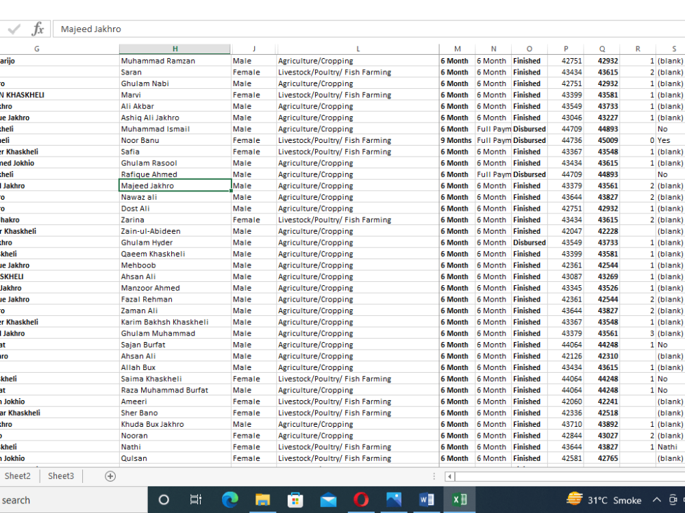Launch Microsoft Edge from taskbar
Screen dimensions: 685x513
(229, 499)
